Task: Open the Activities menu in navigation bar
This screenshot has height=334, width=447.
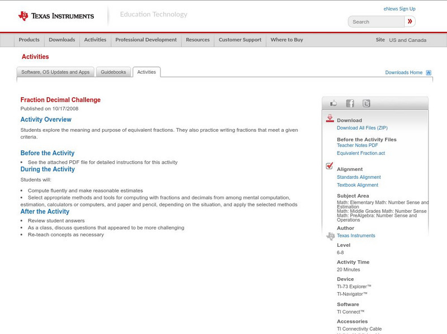Action: [x=95, y=40]
